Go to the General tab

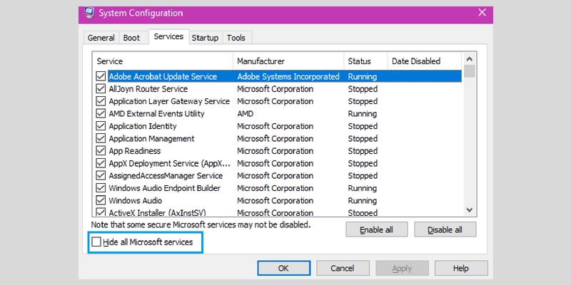[x=101, y=38]
